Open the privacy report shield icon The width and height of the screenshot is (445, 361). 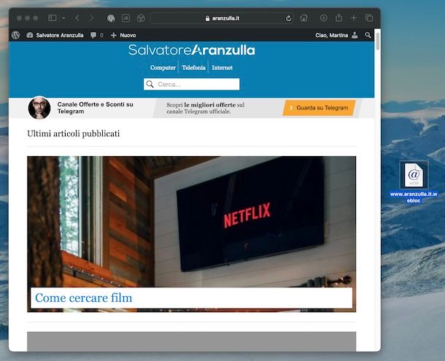(x=111, y=18)
